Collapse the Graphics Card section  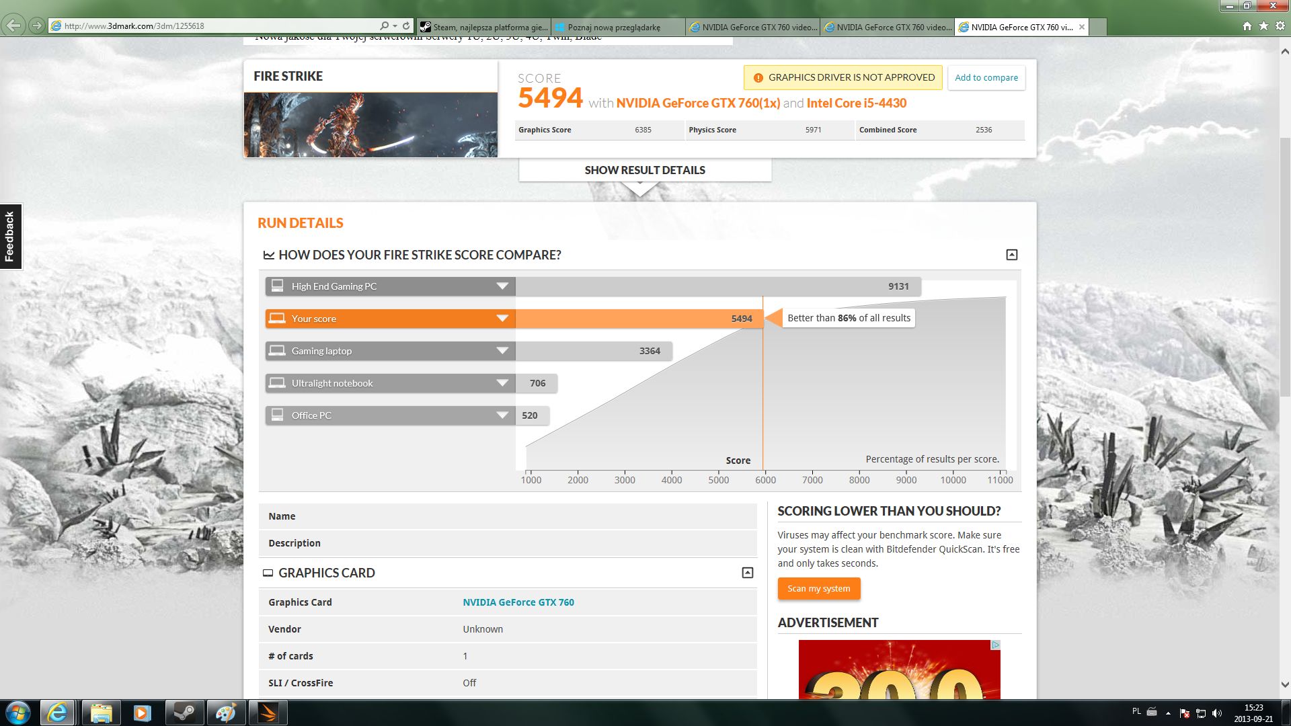(747, 573)
